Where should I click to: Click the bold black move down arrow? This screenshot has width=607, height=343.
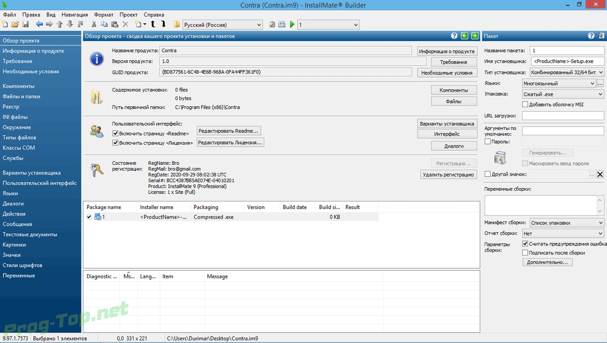click(163, 24)
